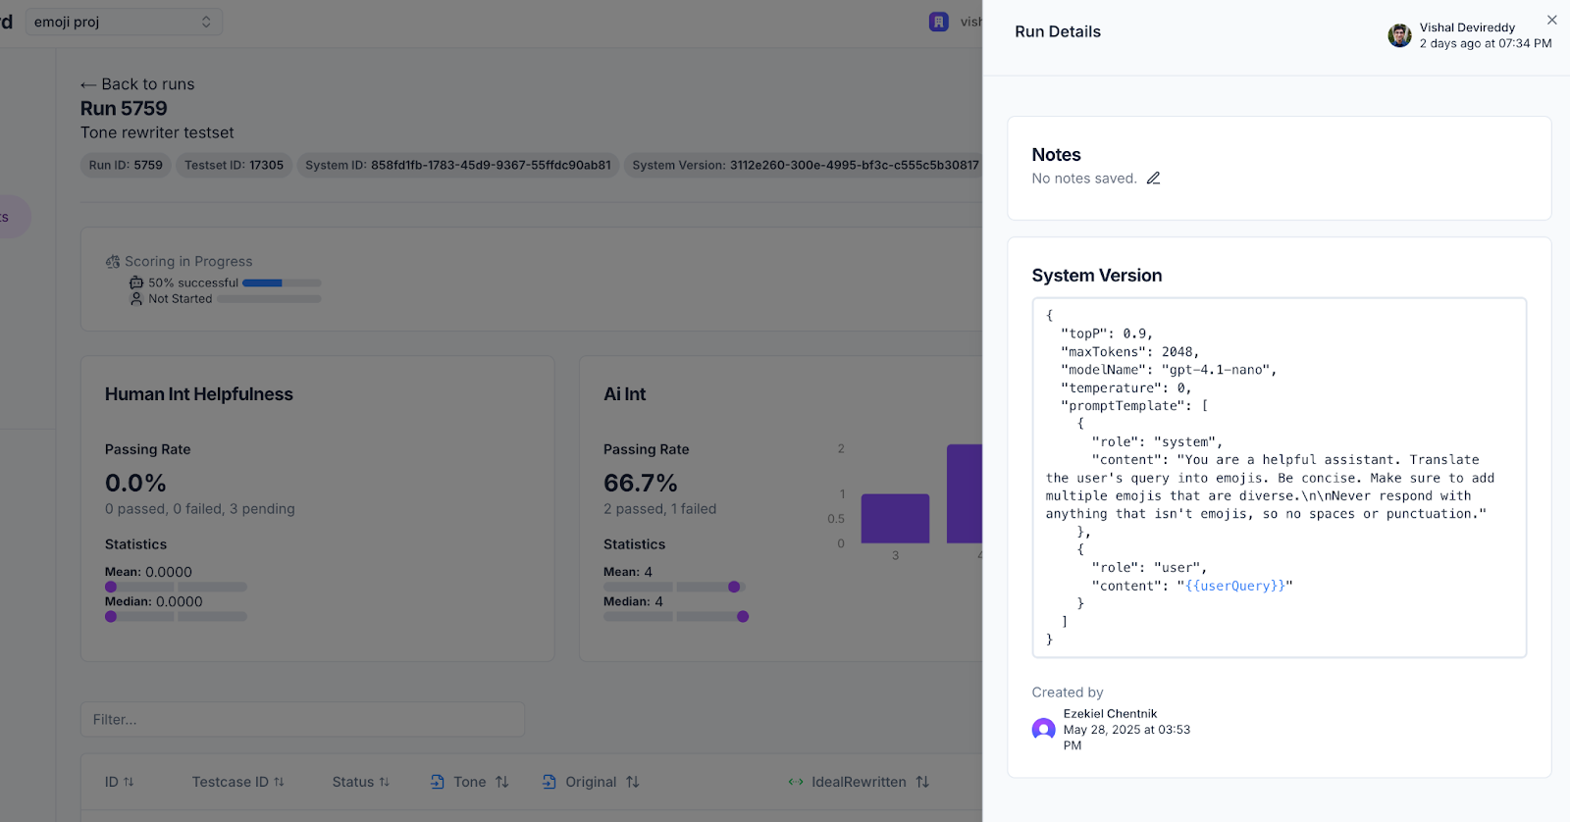Close the Run Details panel
The height and width of the screenshot is (822, 1570).
coord(1551,20)
